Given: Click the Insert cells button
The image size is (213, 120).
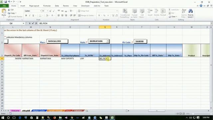Looking at the screenshot, I should [150, 13].
